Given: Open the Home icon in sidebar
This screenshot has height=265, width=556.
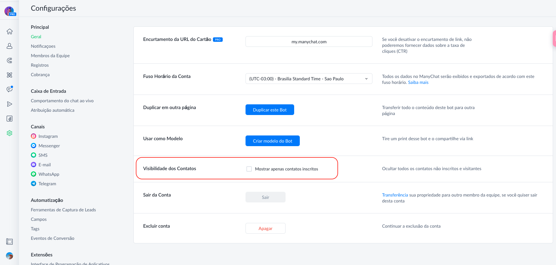Looking at the screenshot, I should (9, 31).
